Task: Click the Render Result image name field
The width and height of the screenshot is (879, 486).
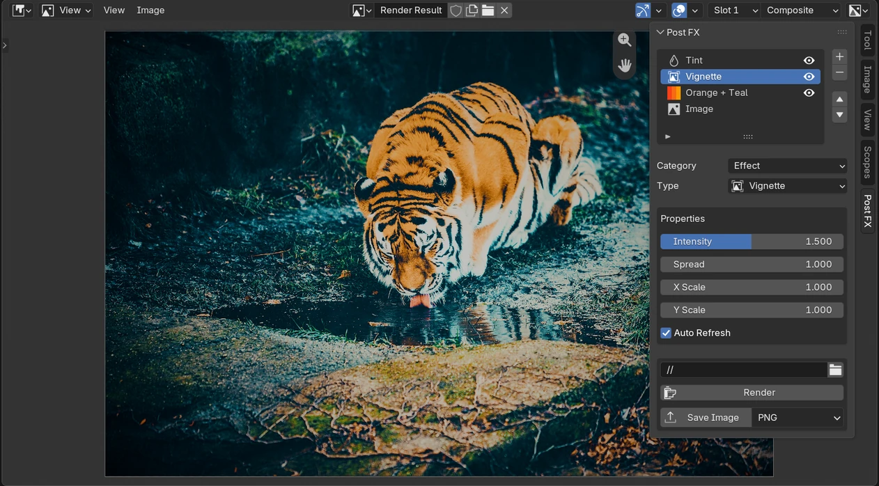Action: pos(411,10)
